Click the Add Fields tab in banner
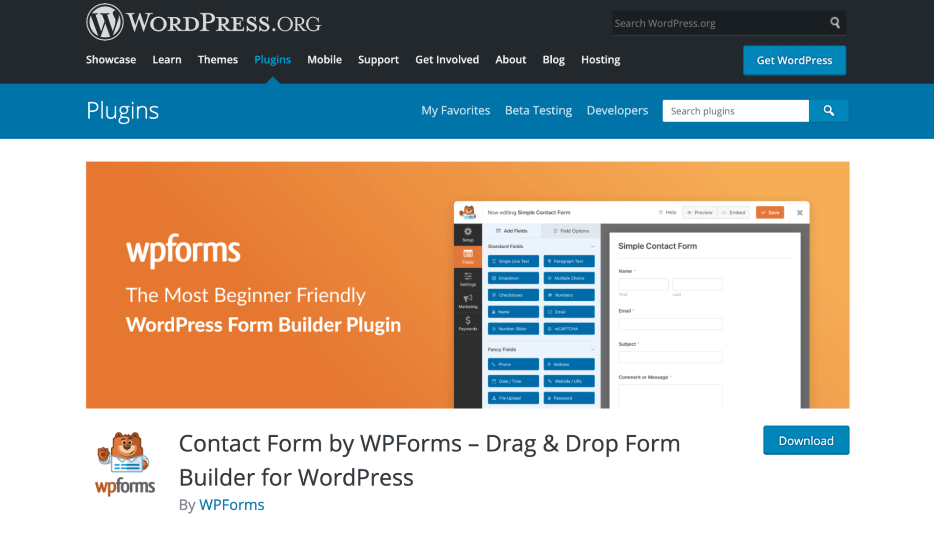 click(512, 231)
